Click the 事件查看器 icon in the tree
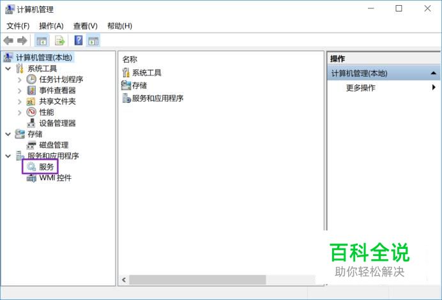The height and width of the screenshot is (300, 442). pyautogui.click(x=31, y=91)
